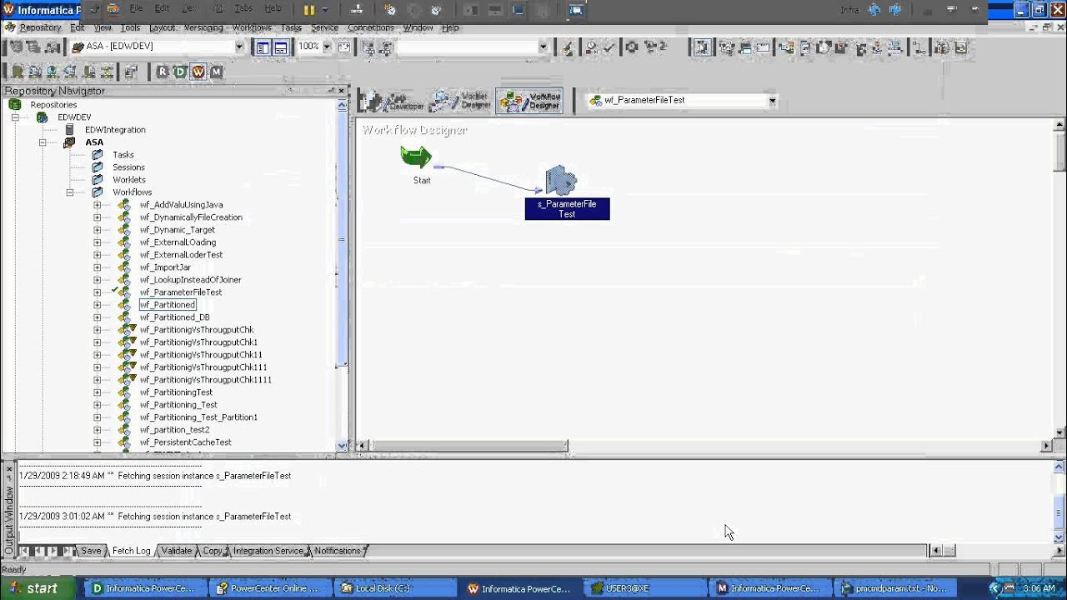Click the EDWIntegration service icon in tree
1067x600 pixels.
coord(70,130)
